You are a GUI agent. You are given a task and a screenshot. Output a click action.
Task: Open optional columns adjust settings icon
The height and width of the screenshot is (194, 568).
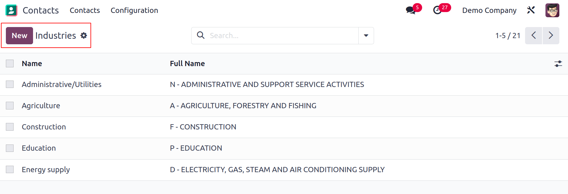pyautogui.click(x=558, y=64)
